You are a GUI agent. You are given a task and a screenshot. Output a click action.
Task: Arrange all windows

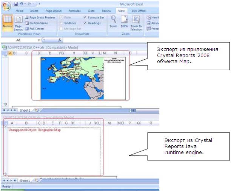pos(153,23)
